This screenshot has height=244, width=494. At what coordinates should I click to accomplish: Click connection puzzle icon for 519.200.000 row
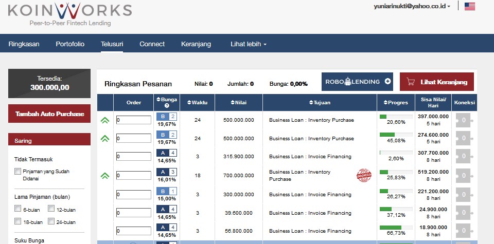click(464, 176)
